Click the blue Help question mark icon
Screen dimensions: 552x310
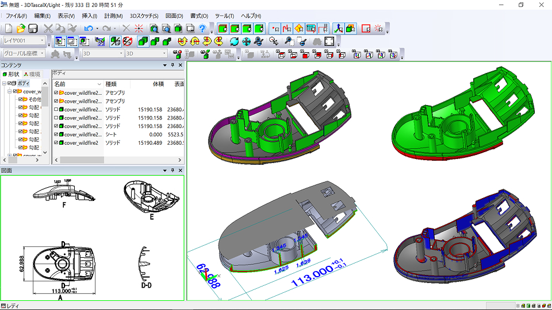click(202, 28)
